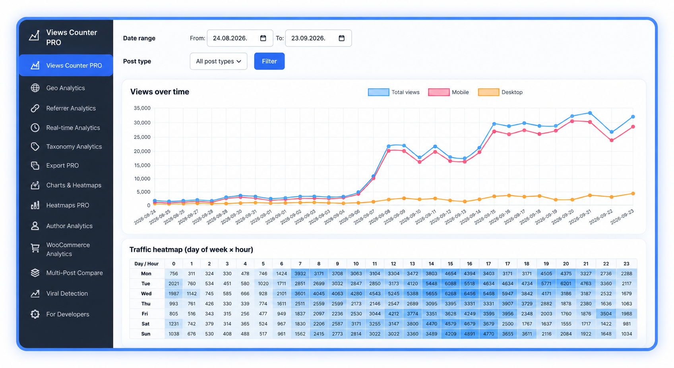Screen dimensions: 674x368
Task: Click Total views data point on 2026-09-21
Action: tap(590, 113)
